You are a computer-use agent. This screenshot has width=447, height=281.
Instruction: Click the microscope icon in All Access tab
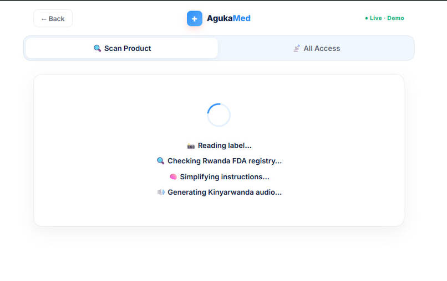[297, 48]
